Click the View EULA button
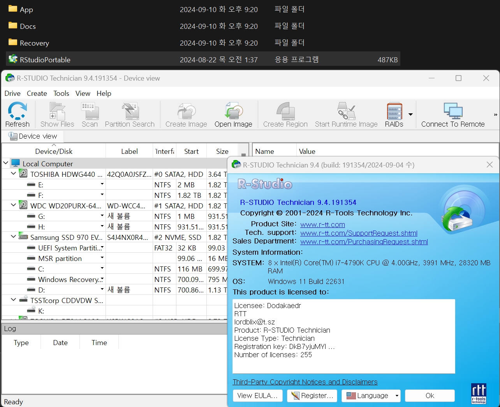Screen dimensions: 500x407 click(x=257, y=396)
